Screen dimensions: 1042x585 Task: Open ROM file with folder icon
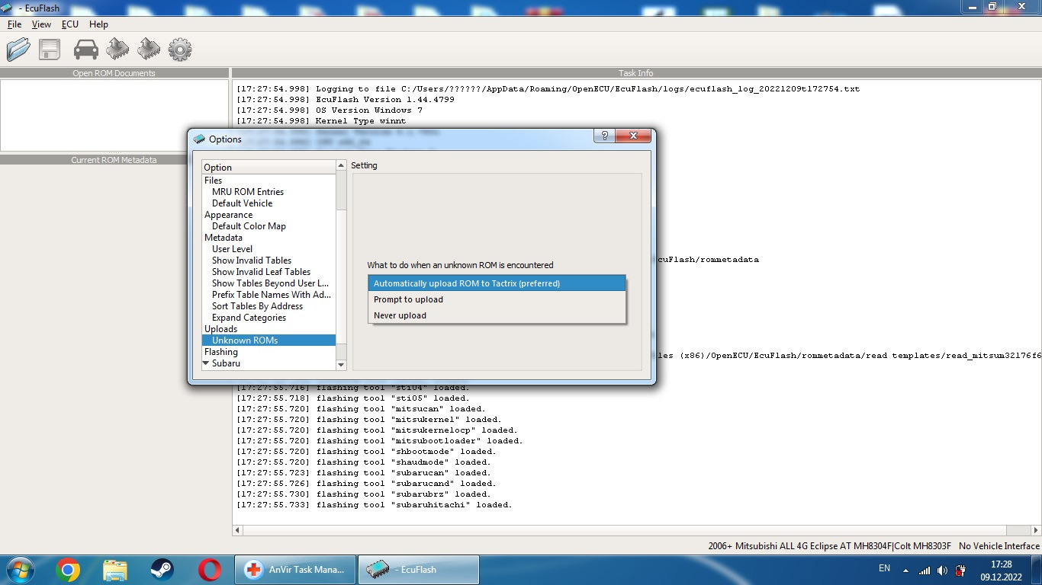click(x=18, y=50)
